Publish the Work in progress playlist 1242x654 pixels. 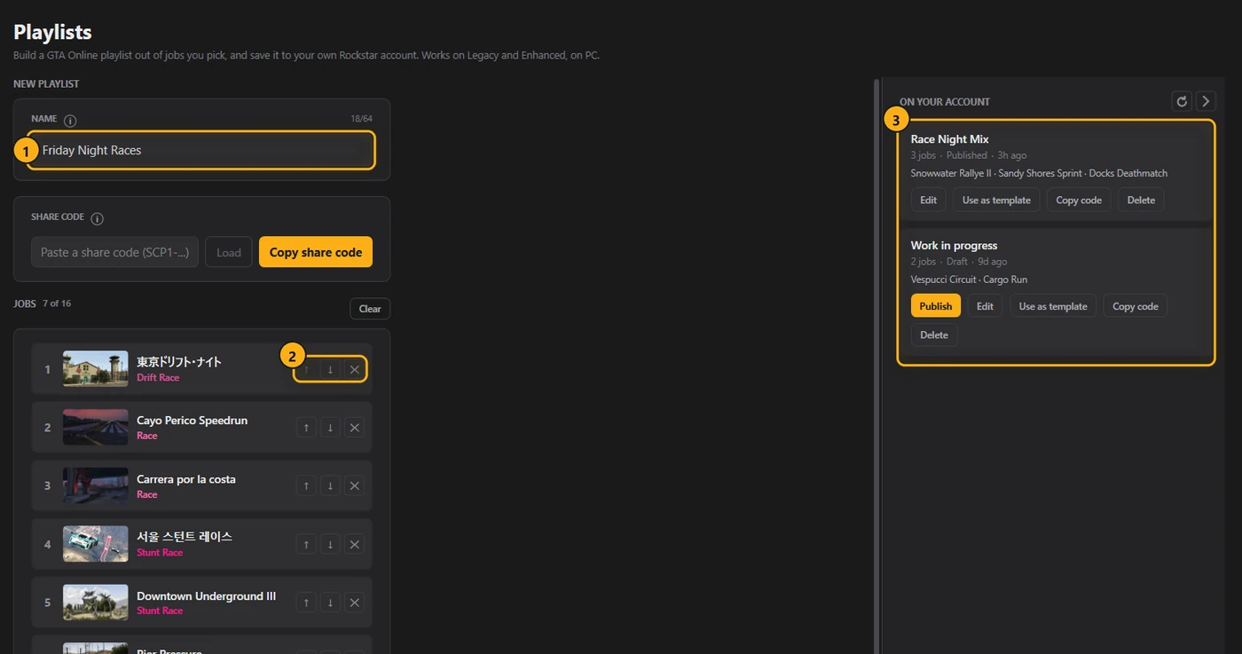click(x=936, y=306)
